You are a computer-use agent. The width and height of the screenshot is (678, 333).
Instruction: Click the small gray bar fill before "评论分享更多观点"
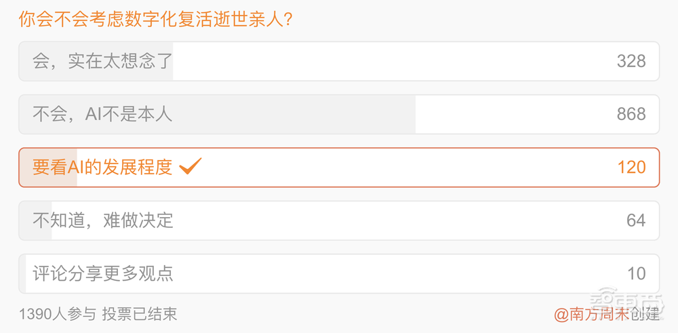[22, 273]
